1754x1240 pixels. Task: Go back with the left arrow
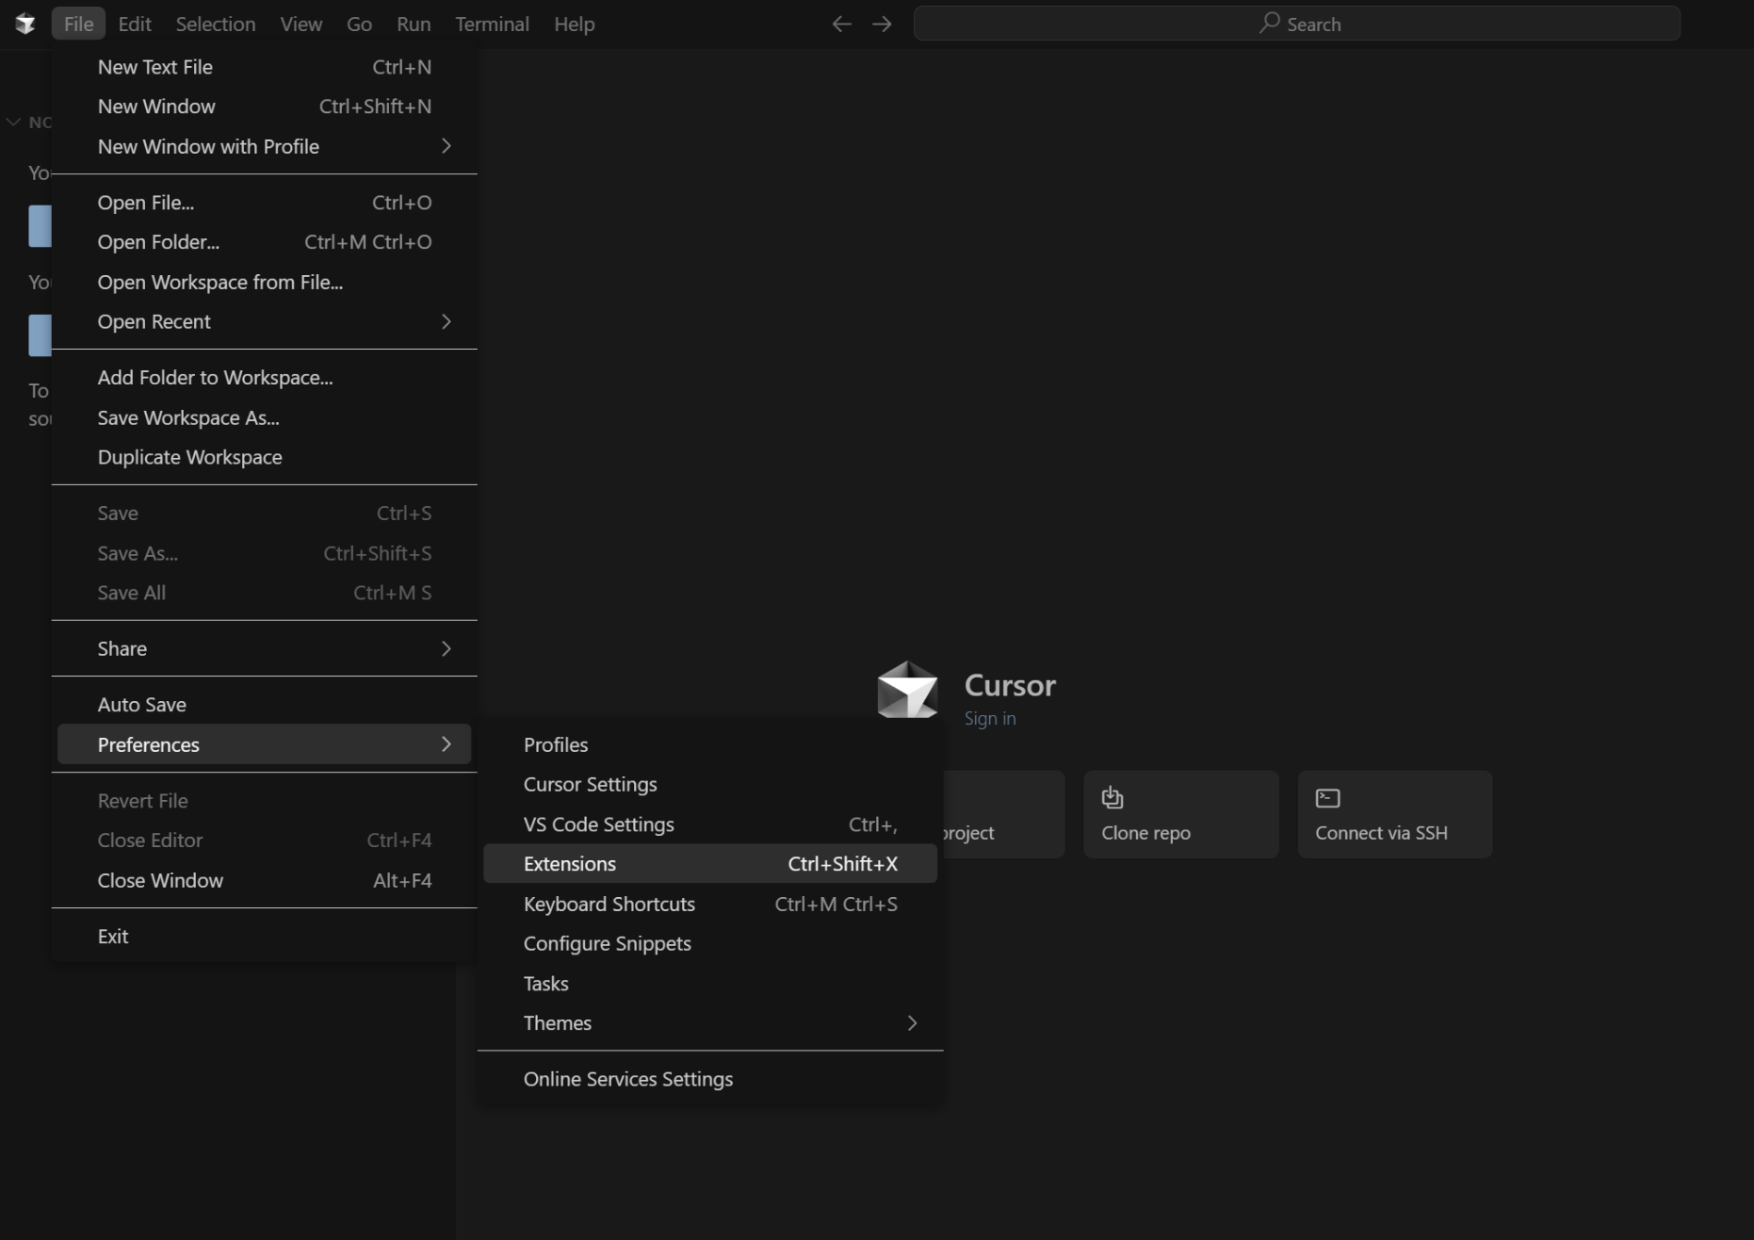(x=841, y=24)
